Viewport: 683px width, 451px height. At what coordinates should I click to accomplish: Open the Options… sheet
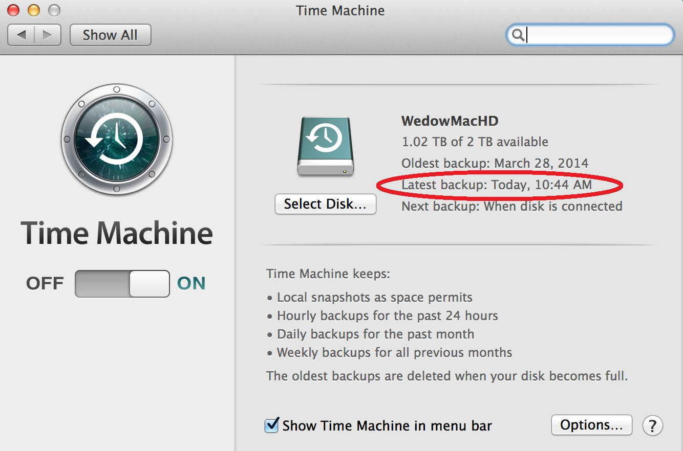click(x=591, y=425)
